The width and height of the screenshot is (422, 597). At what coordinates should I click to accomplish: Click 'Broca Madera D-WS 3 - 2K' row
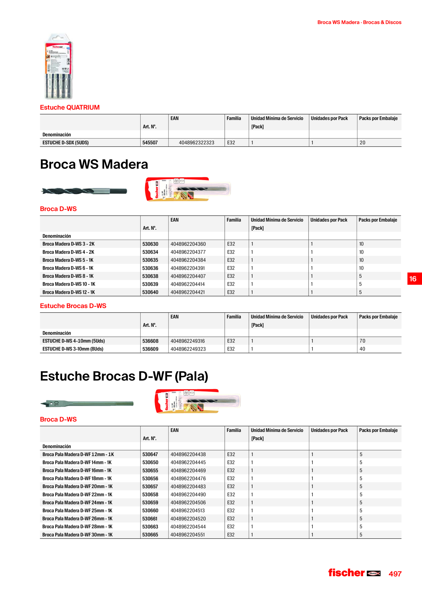click(x=220, y=244)
